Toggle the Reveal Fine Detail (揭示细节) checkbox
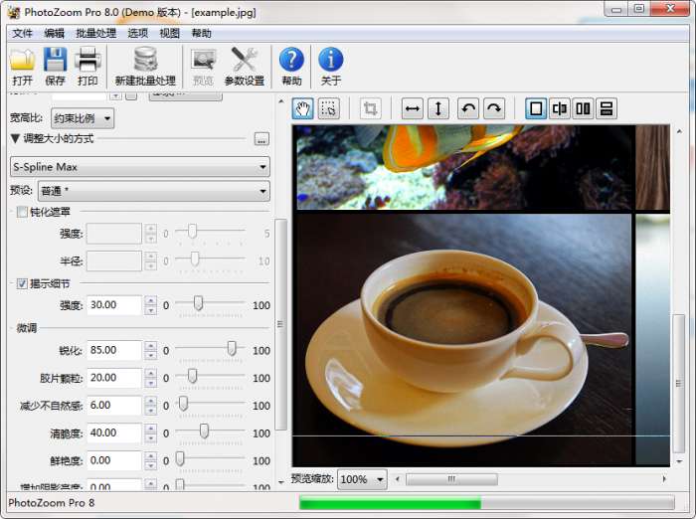 (22, 283)
